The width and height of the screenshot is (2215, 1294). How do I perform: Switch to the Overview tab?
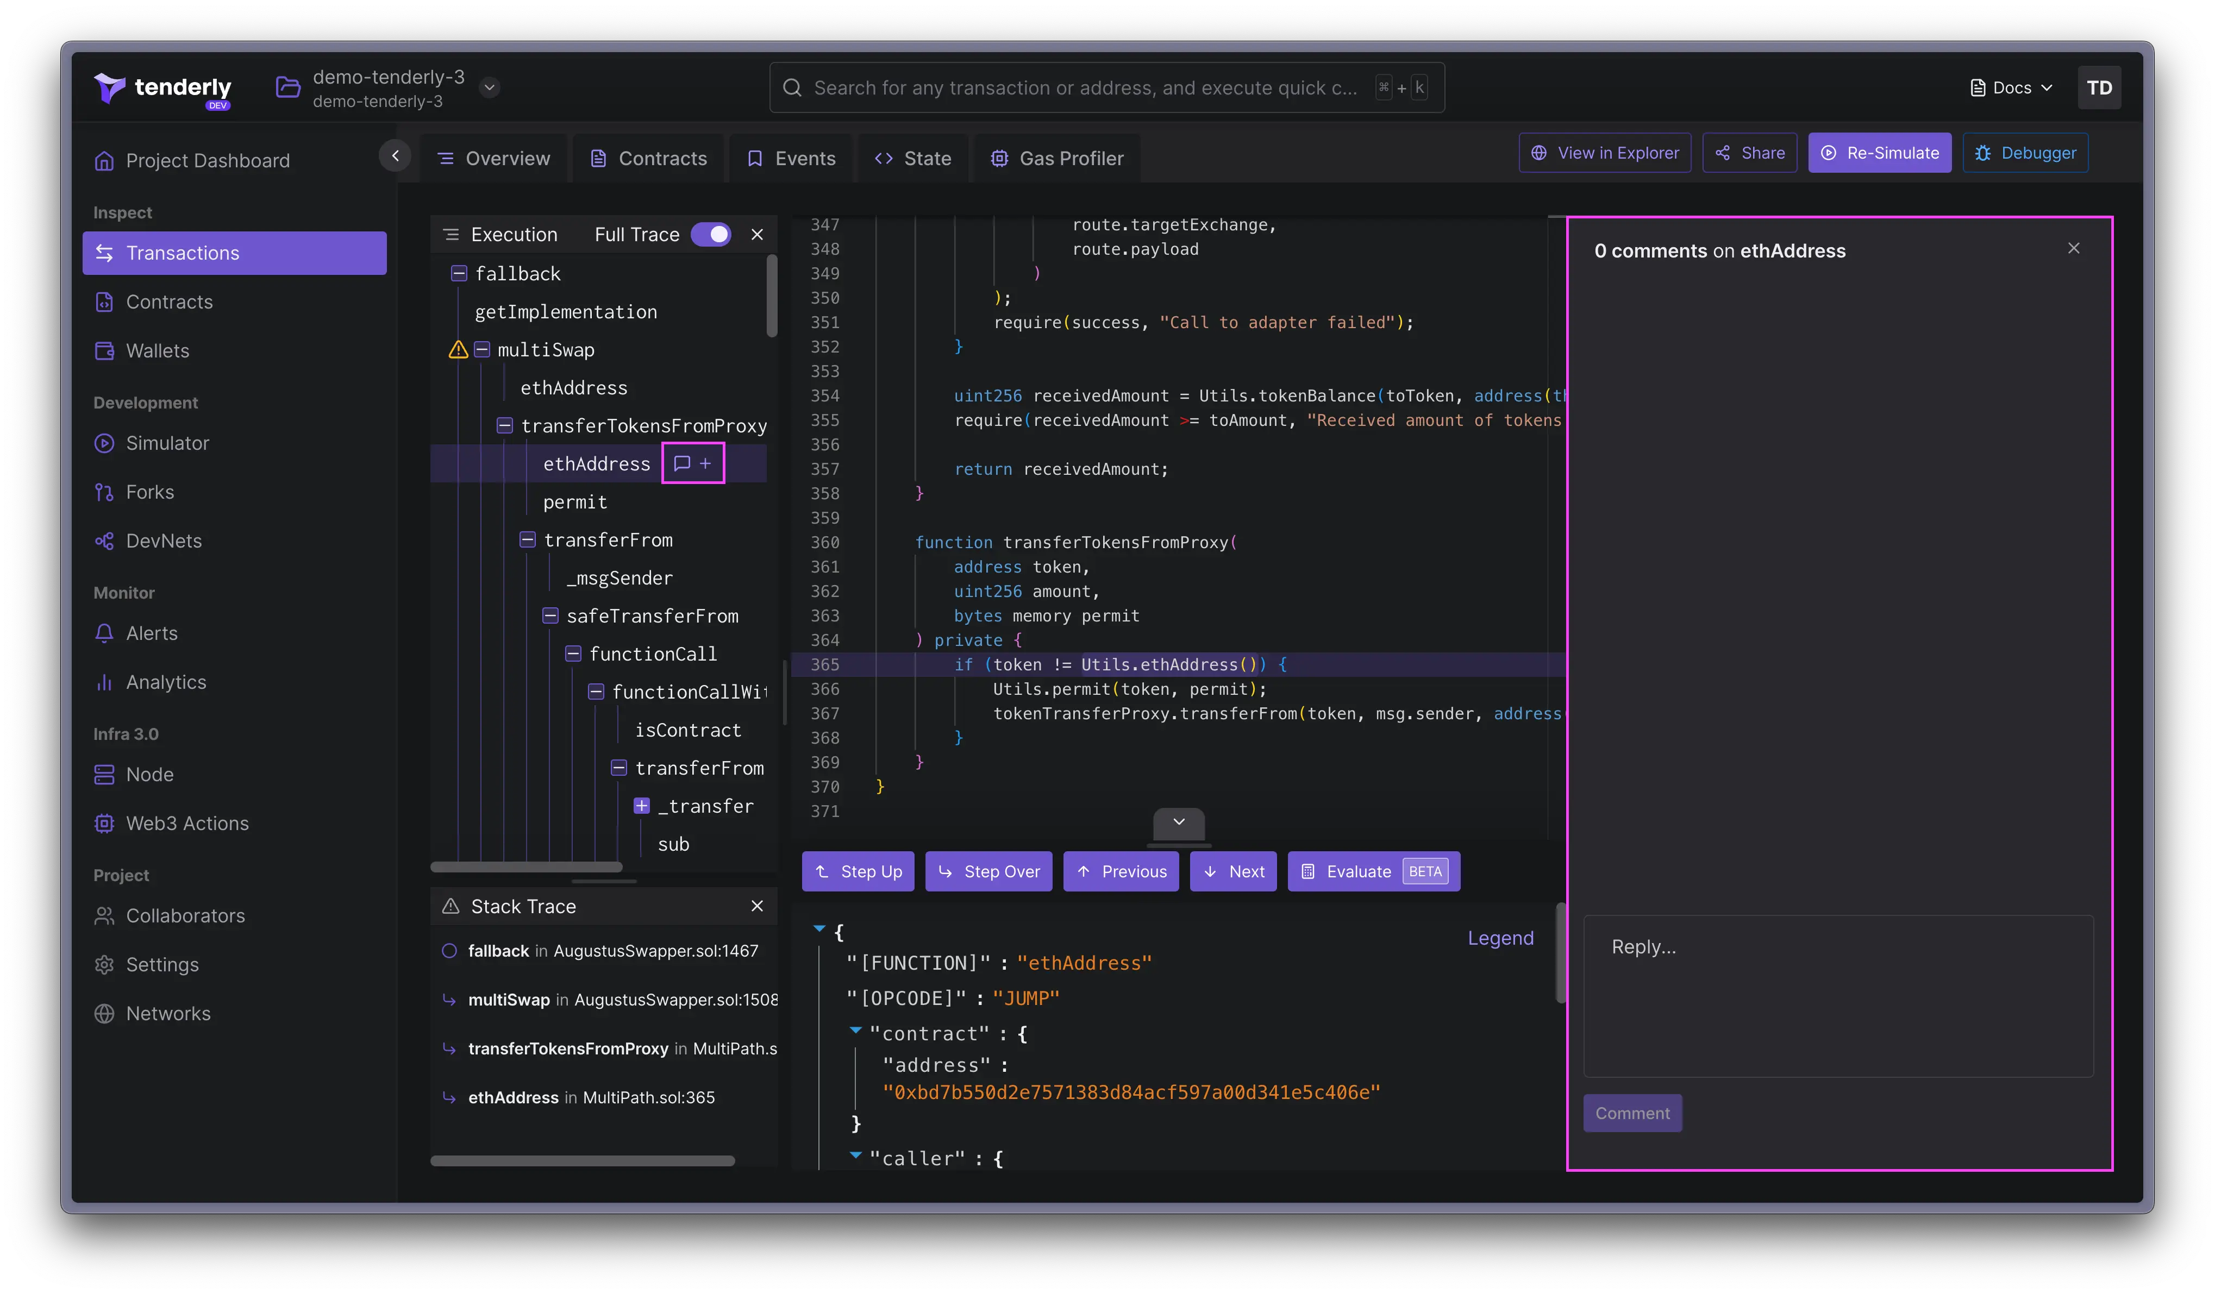pyautogui.click(x=494, y=158)
